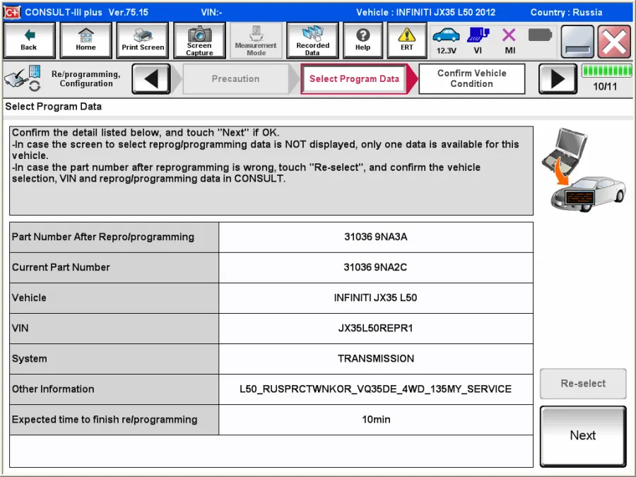The width and height of the screenshot is (636, 477).
Task: Click the laptop battery indicator icon
Action: coord(540,35)
